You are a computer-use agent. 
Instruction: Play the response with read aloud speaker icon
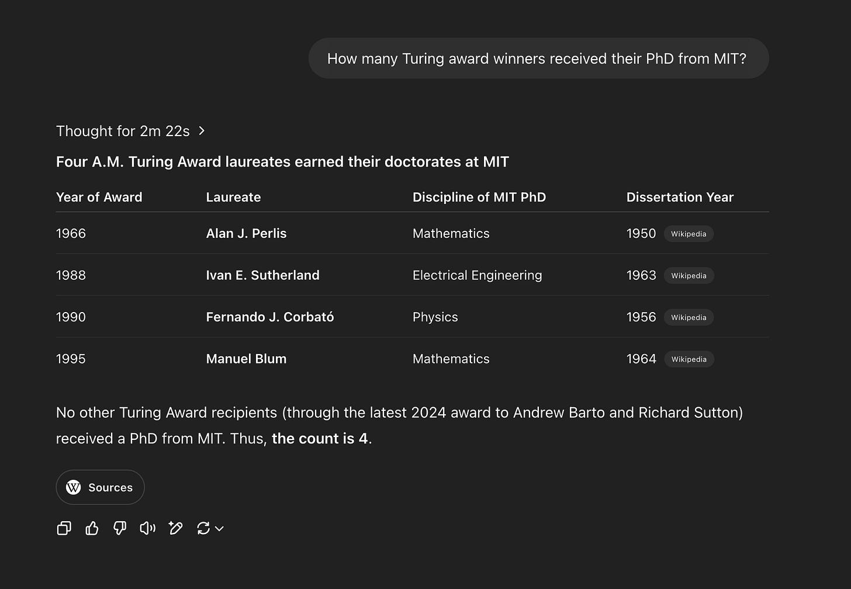click(x=148, y=528)
